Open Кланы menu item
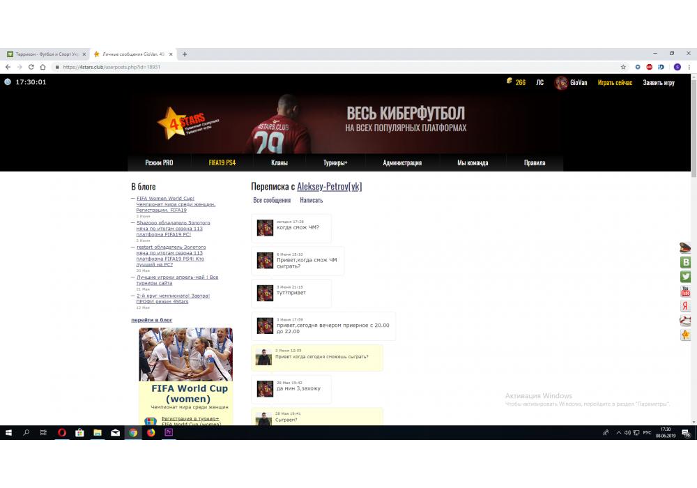 click(x=279, y=162)
